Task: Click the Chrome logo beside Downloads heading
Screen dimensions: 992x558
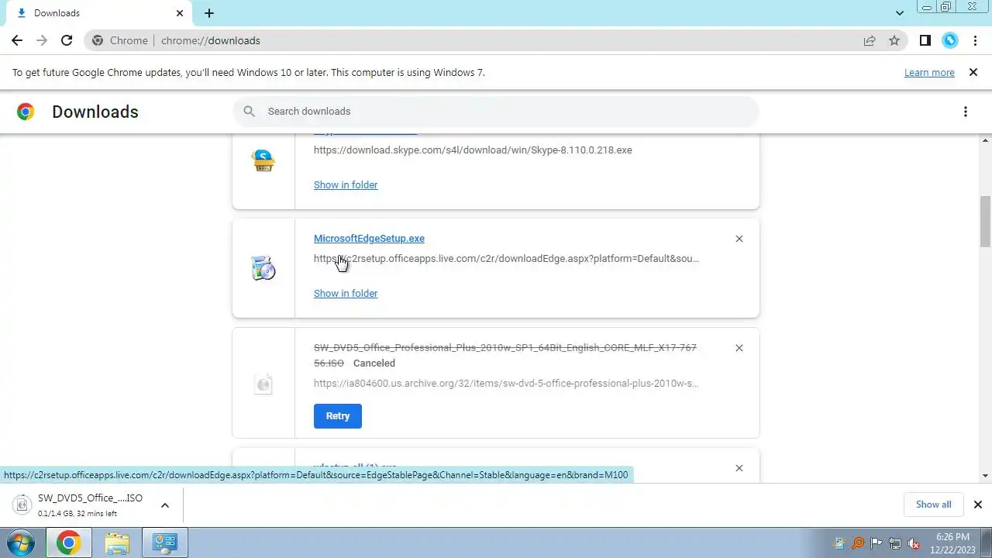Action: pos(26,112)
